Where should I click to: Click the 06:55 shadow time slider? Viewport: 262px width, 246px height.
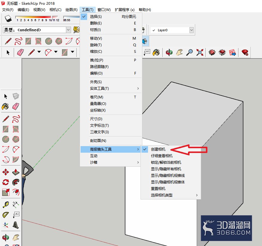pyautogui.click(x=72, y=17)
